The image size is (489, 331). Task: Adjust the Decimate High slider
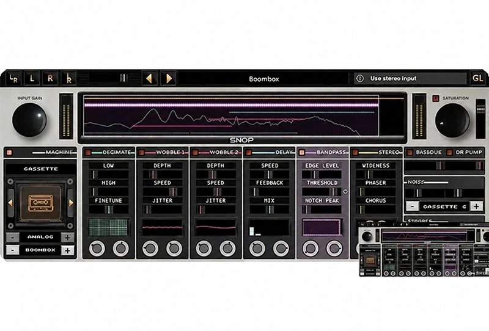tap(109, 192)
